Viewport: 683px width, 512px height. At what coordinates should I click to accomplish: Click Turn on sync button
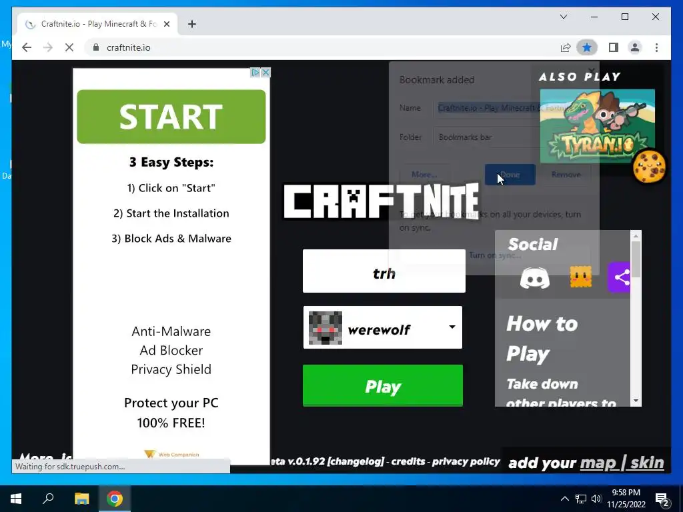click(494, 255)
